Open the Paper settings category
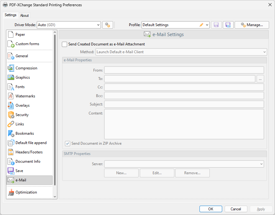 [x=29, y=35]
